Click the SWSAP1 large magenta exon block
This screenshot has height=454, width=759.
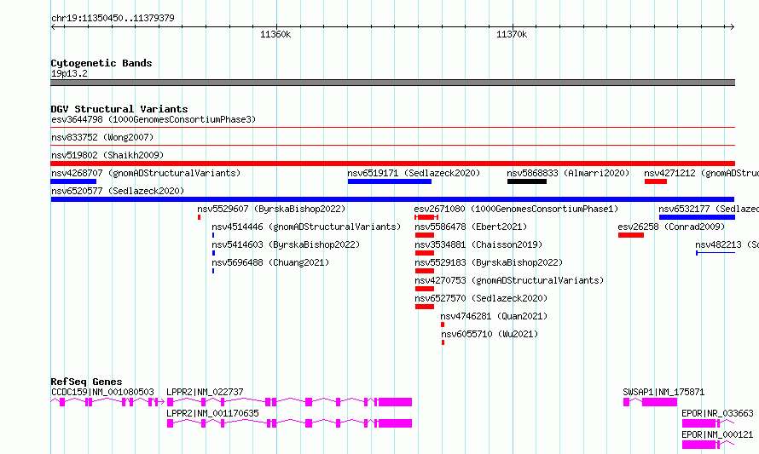point(659,402)
